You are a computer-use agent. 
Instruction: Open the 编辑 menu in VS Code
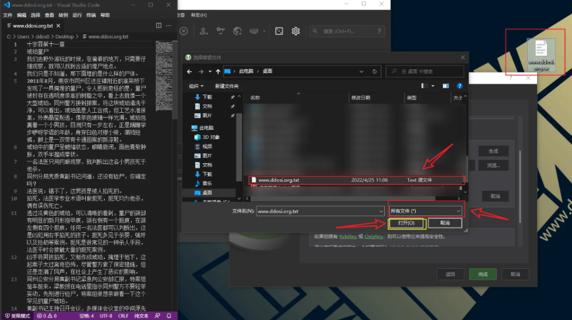click(x=22, y=15)
